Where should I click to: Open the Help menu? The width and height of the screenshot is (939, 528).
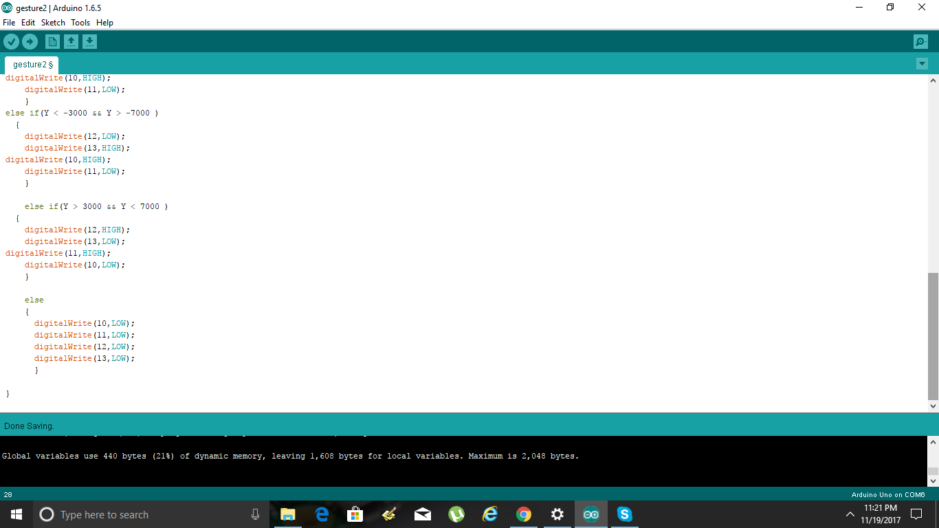(x=104, y=22)
